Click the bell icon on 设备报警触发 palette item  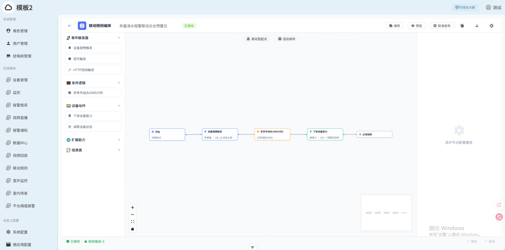pyautogui.click(x=70, y=48)
